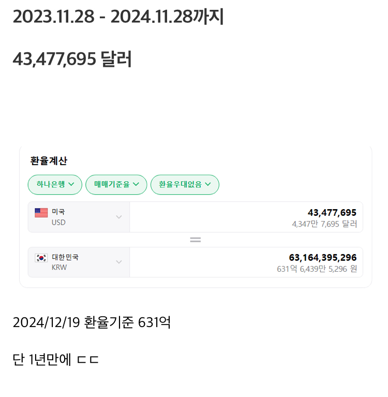
Task: Click the chevron arrow inside 하나은행 pill
Action: tap(71, 184)
